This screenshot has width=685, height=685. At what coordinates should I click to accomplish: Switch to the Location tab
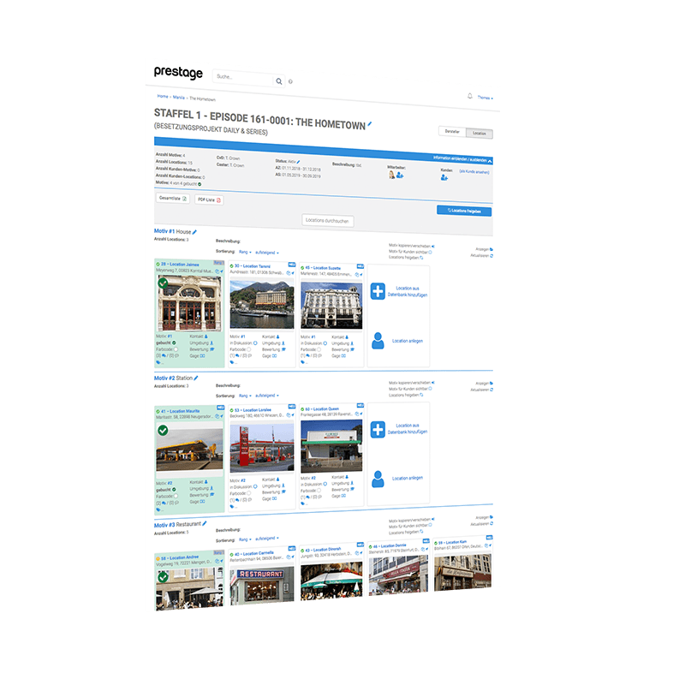pyautogui.click(x=479, y=134)
